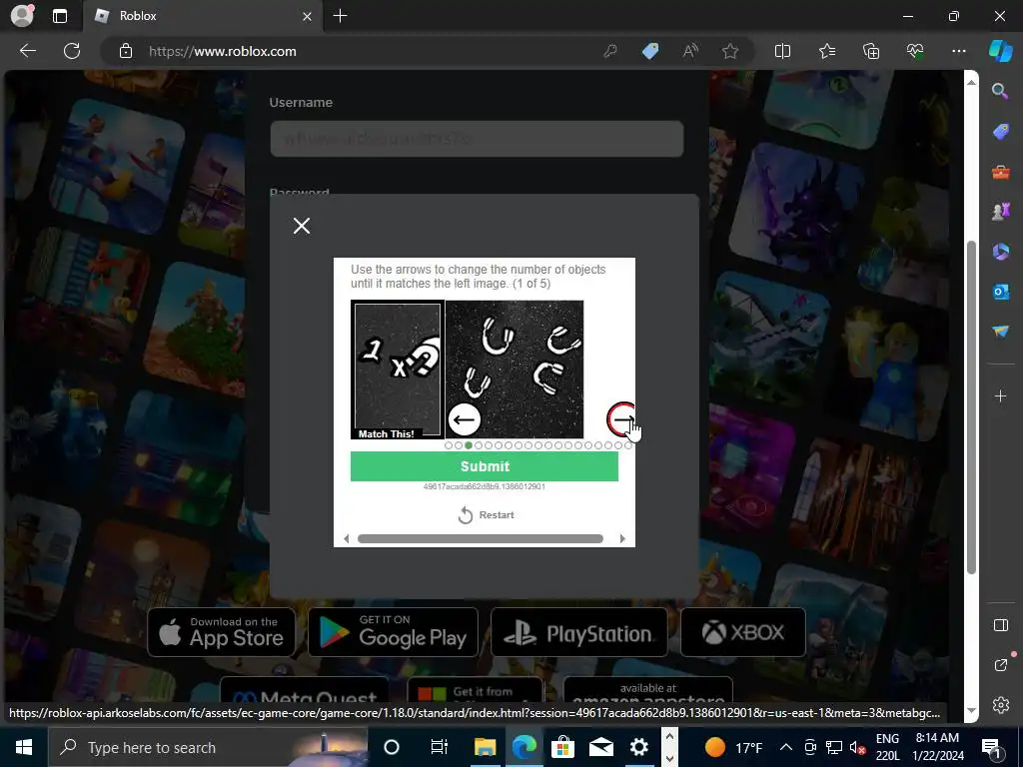Viewport: 1023px width, 767px height.
Task: Add a sidebar app with plus
Action: (1000, 395)
